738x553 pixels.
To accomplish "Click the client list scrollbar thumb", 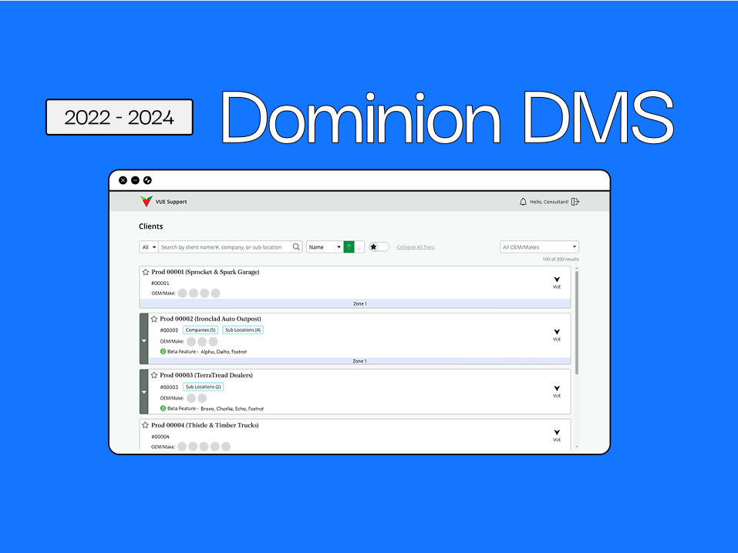I will coord(577,323).
